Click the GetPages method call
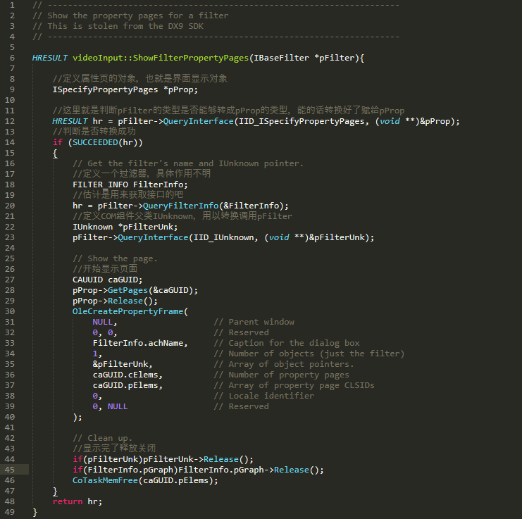The height and width of the screenshot is (519, 522). 128,290
